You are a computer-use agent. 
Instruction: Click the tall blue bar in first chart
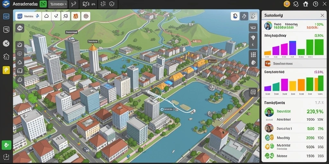[x=292, y=48]
